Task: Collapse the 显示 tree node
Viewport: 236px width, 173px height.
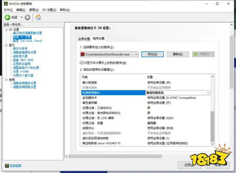Action: (6, 45)
